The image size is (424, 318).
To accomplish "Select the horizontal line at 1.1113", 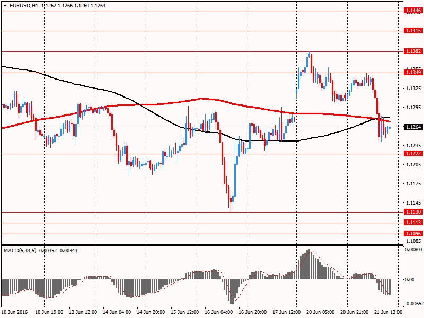I will [x=202, y=223].
